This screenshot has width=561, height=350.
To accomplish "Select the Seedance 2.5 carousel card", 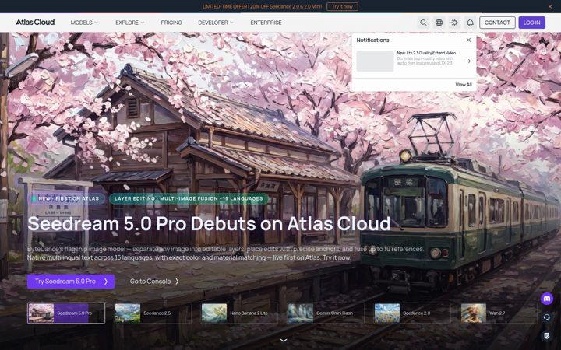I will tap(153, 313).
